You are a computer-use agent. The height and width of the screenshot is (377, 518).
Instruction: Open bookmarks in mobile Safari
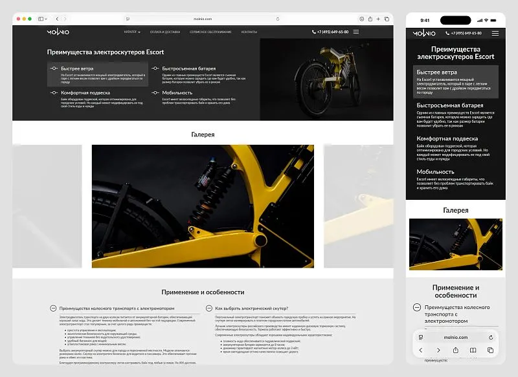tap(473, 350)
